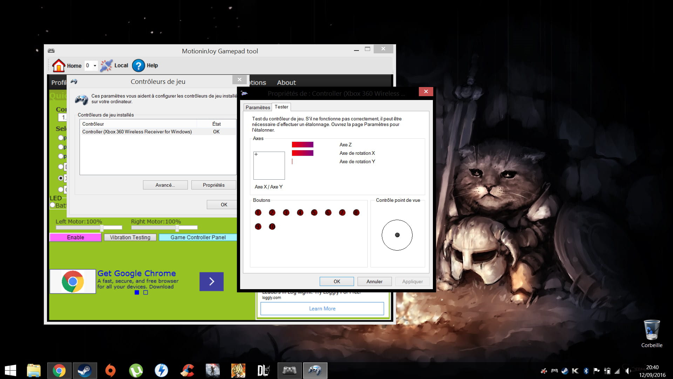Click the loggly.com link

click(x=271, y=298)
